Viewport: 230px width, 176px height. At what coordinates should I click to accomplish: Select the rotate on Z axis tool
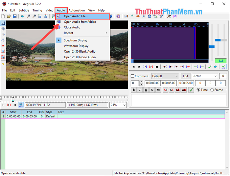point(3,35)
